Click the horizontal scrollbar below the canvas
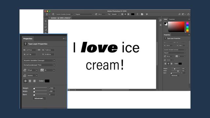Image resolution: width=210 pixels, height=118 pixels. 115,90
